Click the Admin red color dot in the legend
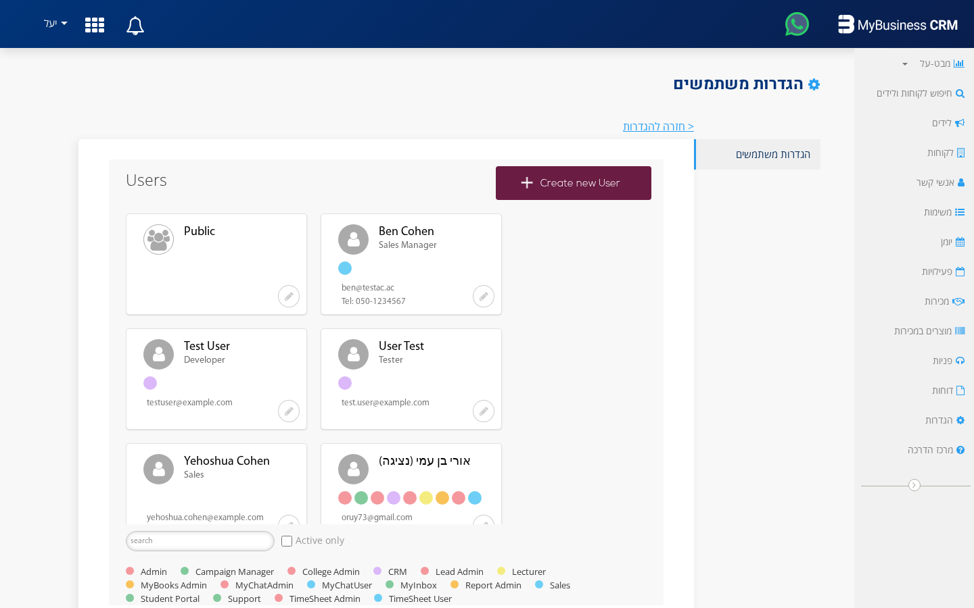974x608 pixels. tap(129, 571)
